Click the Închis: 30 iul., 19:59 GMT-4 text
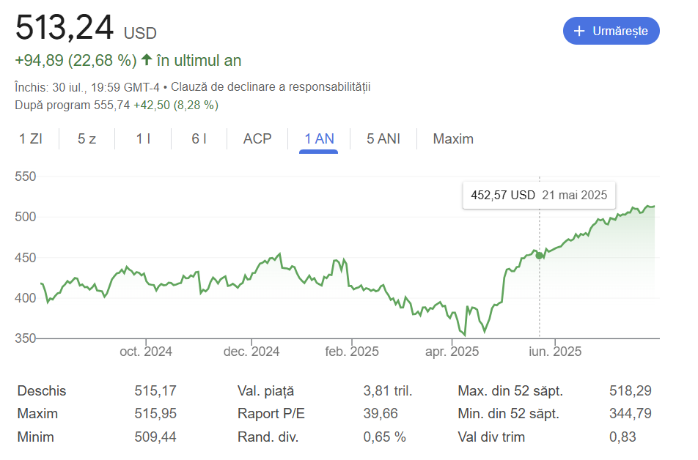 point(87,87)
